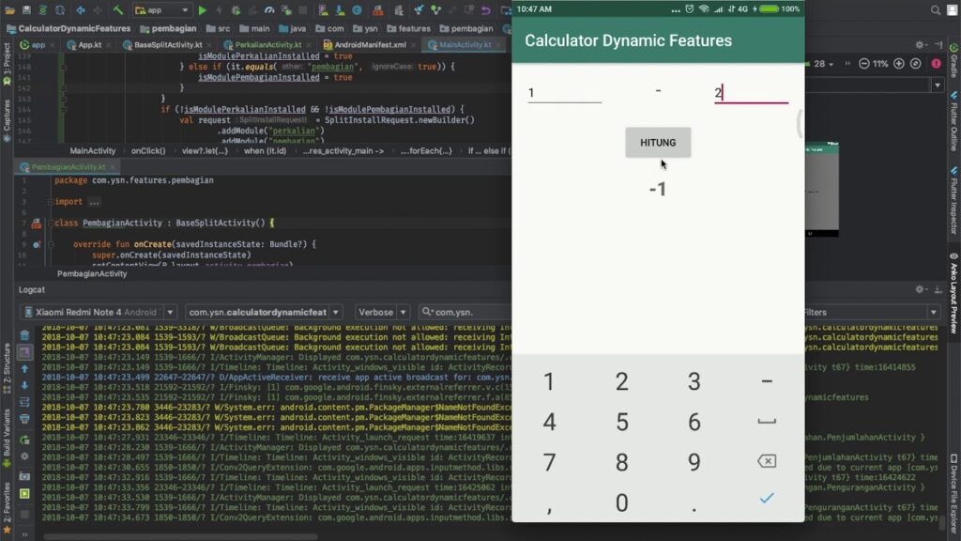This screenshot has width=961, height=541.
Task: Click the Debug app bug icon
Action: (236, 9)
